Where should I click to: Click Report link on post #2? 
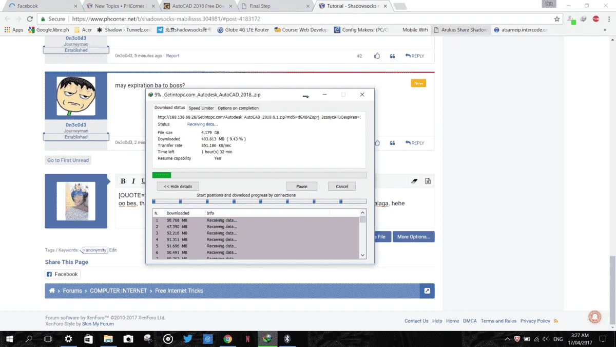coord(172,56)
